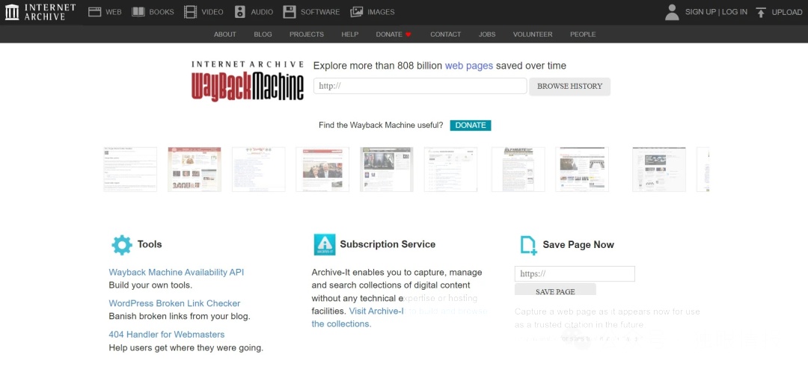
Task: Click the Save Page Now document icon
Action: click(x=528, y=245)
